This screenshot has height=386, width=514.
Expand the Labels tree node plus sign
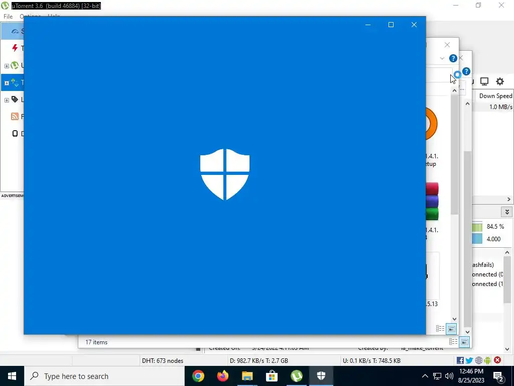(7, 100)
